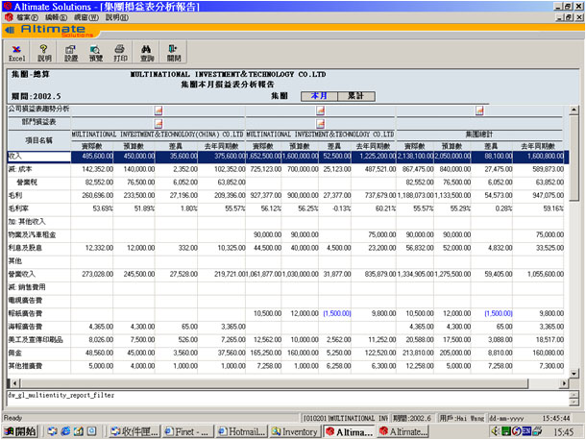
Task: Click the Windows 開始 Start button
Action: (20, 432)
